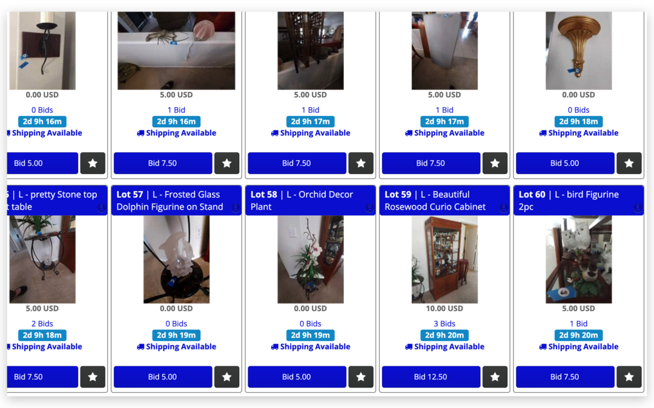This screenshot has width=654, height=408.
Task: Bid 5.00 on the Orchid Decor Plant
Action: (x=297, y=377)
